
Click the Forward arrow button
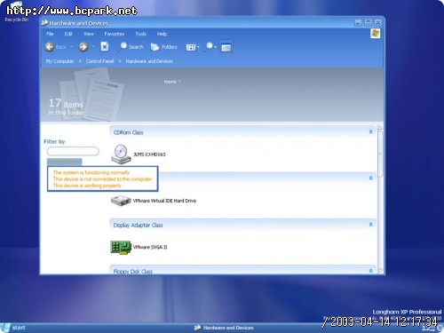83,47
